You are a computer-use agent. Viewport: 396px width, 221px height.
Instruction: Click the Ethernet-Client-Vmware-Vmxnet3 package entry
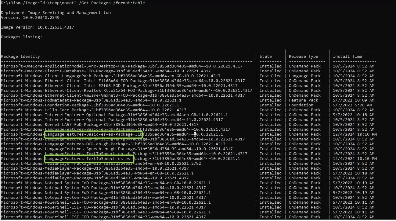[123, 95]
